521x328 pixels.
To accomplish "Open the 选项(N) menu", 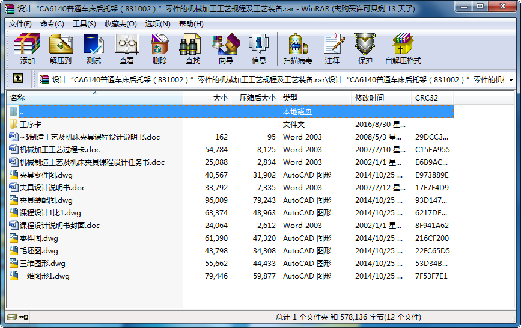I will [x=158, y=24].
